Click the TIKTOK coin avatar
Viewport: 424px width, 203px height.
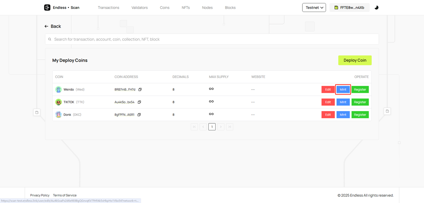[59, 102]
